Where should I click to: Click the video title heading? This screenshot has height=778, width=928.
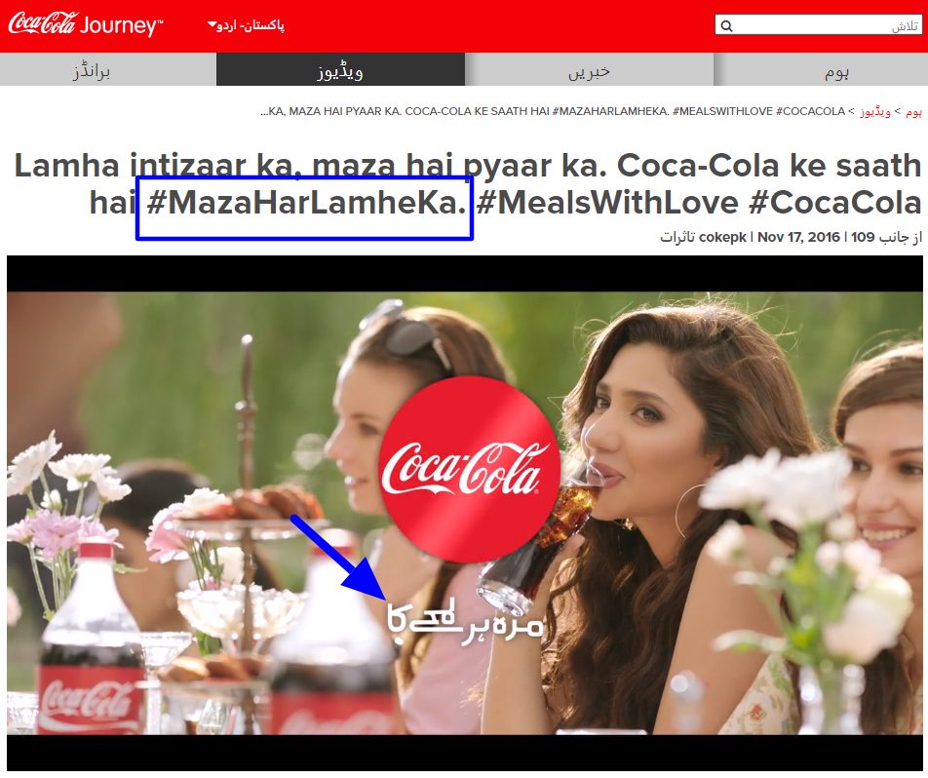pos(468,183)
